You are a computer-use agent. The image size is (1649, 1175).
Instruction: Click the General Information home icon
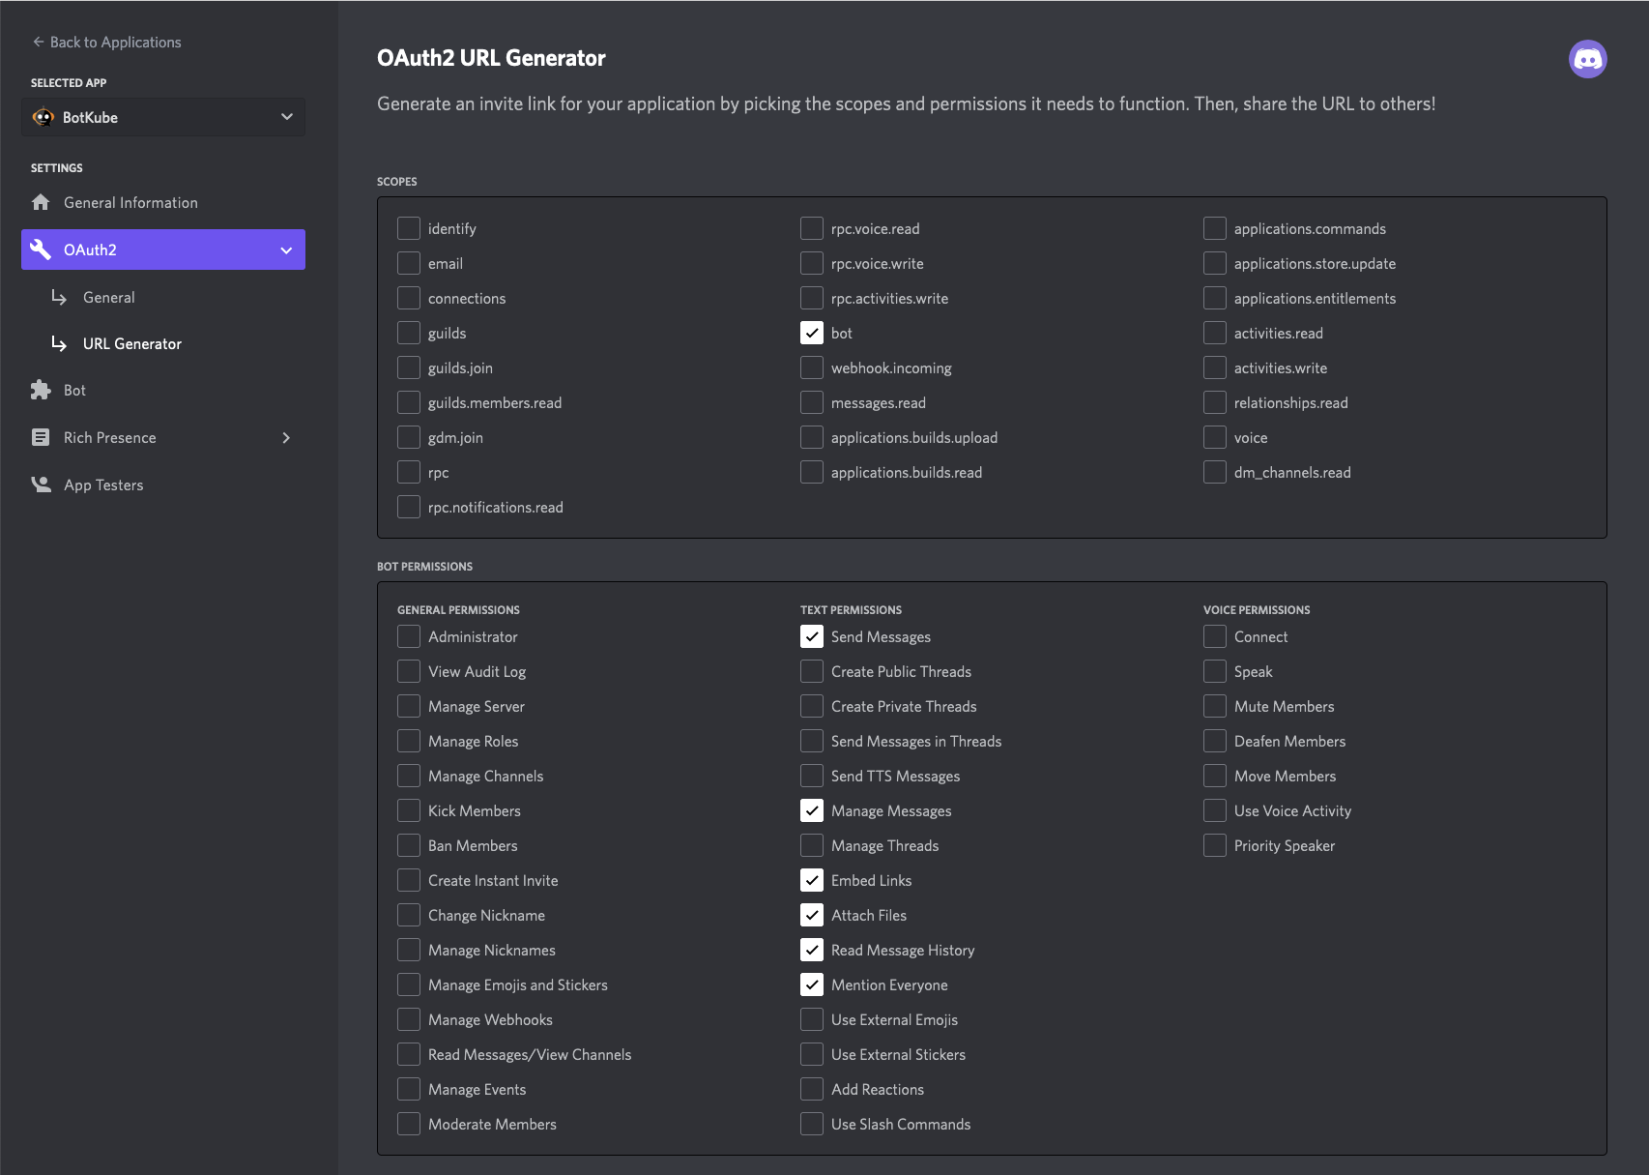(41, 202)
